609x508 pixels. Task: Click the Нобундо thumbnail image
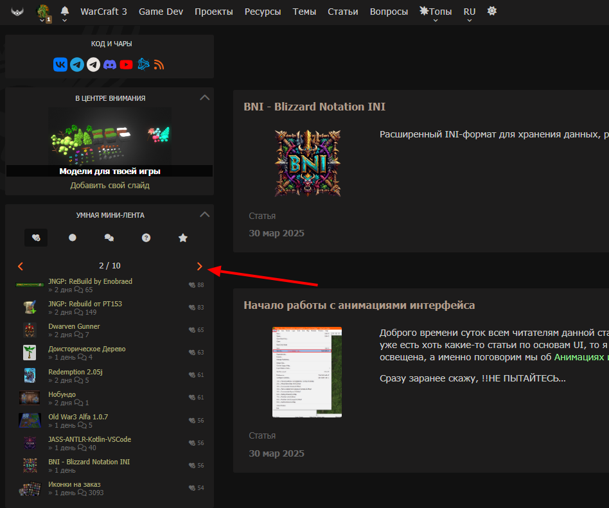coord(30,398)
